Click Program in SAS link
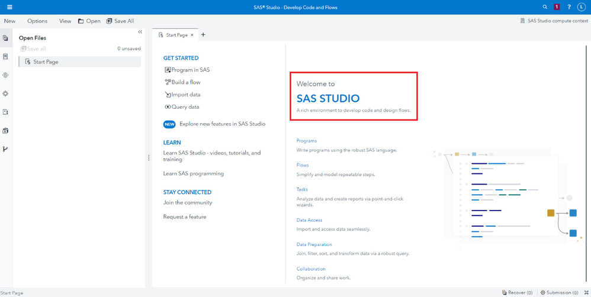 pyautogui.click(x=187, y=70)
